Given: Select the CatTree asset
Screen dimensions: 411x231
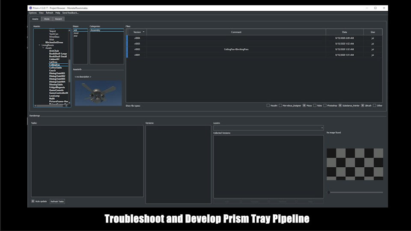Looking at the screenshot, I should point(53,62).
